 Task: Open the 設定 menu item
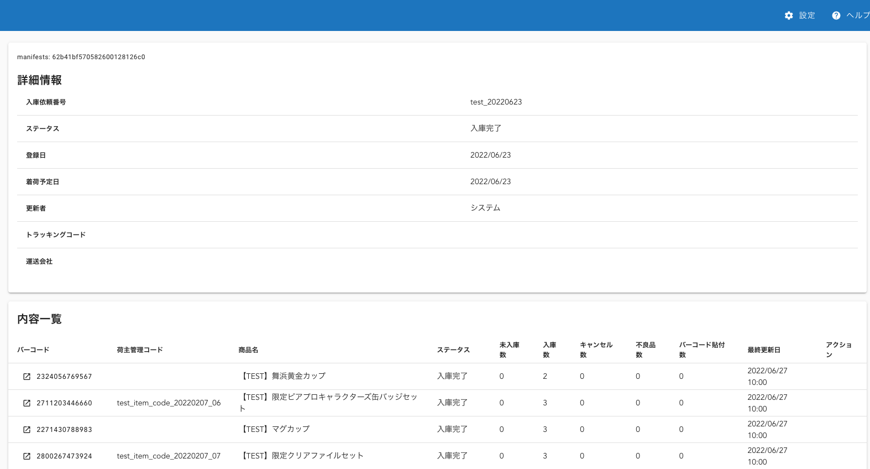click(807, 15)
